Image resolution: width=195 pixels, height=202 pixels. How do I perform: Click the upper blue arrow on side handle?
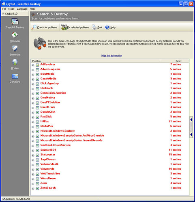click(191, 120)
